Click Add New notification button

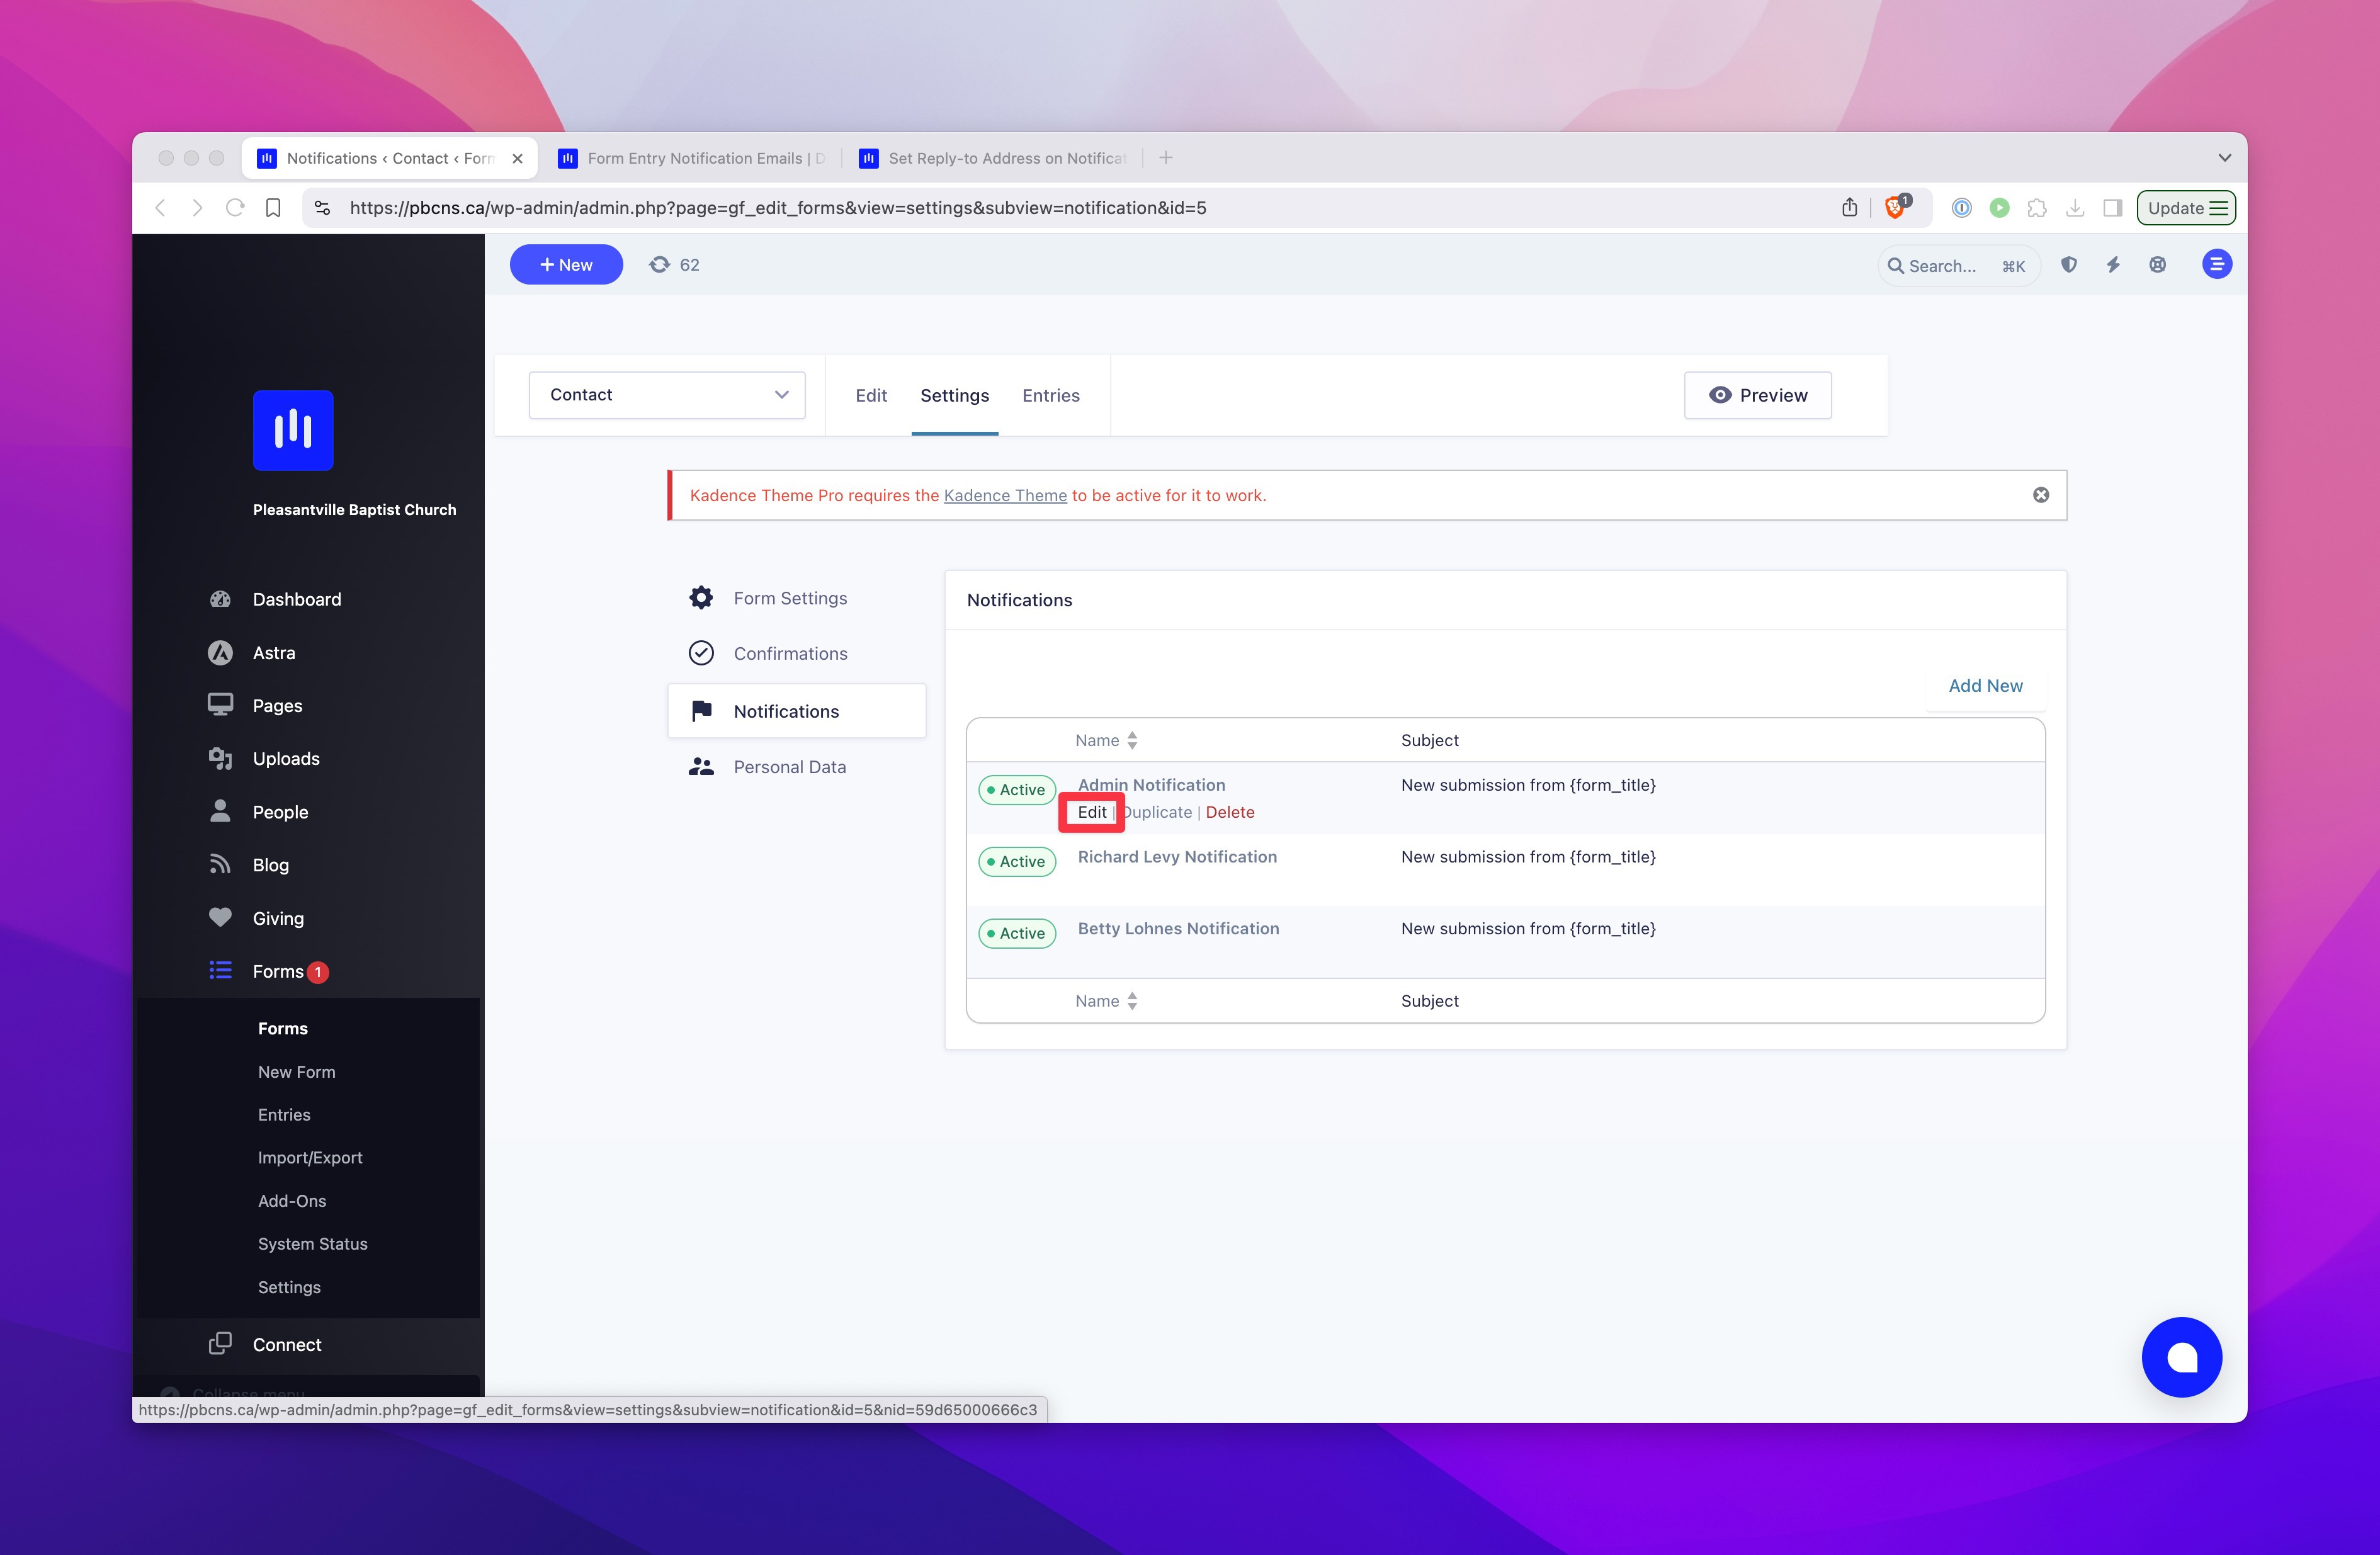(x=1986, y=684)
